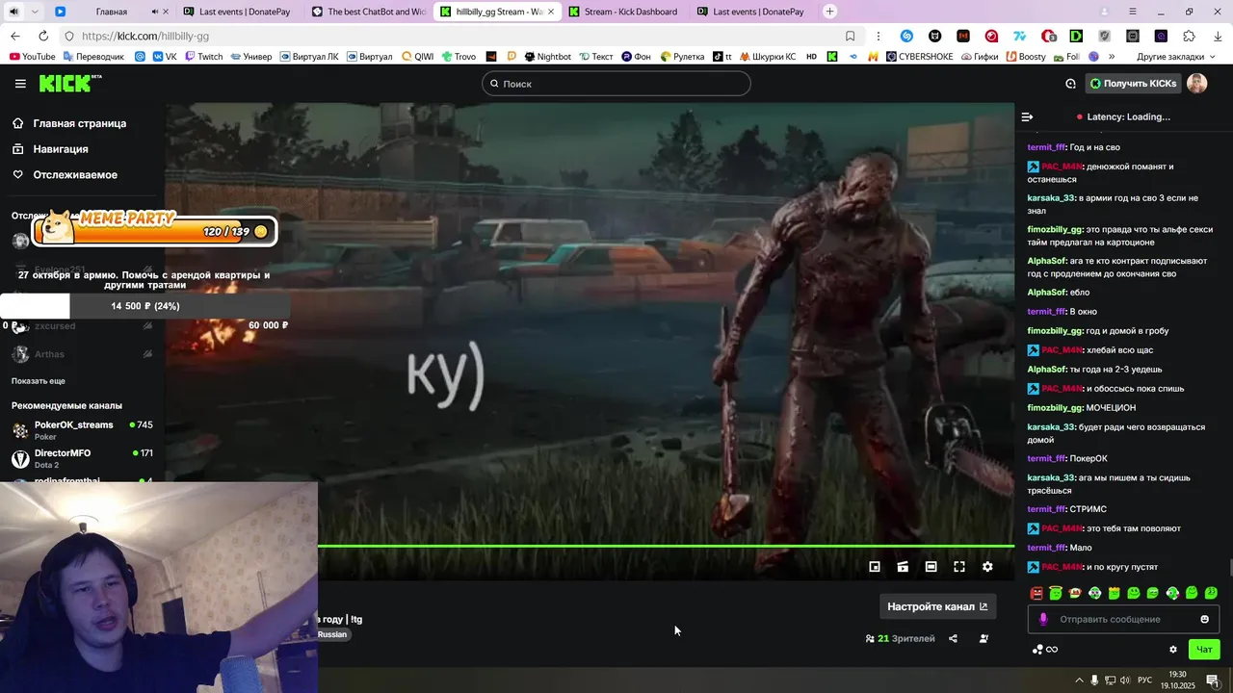
Task: Open chat settings gear icon
Action: point(1172,650)
